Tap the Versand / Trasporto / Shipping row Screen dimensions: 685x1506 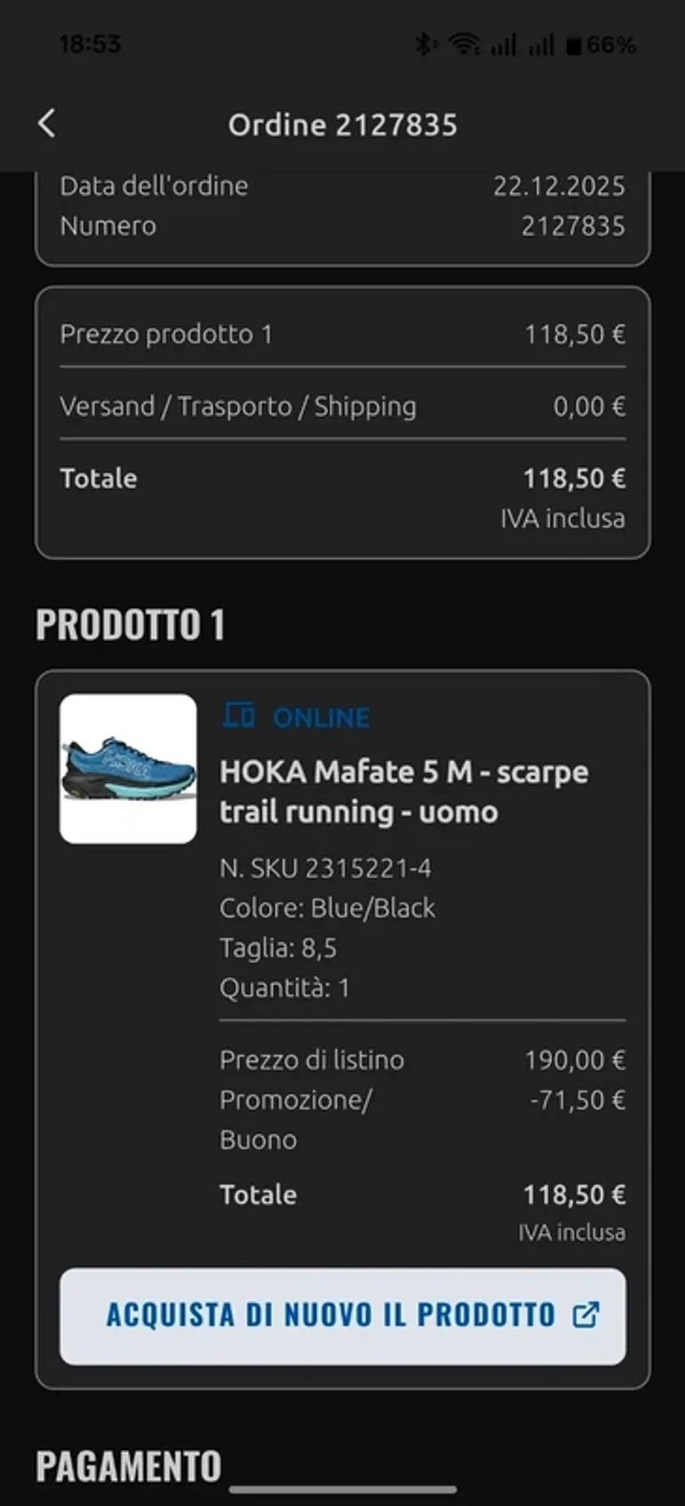(342, 407)
